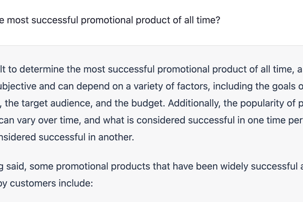Click the word 'determine' in the response
This screenshot has width=303, height=202.
point(42,69)
